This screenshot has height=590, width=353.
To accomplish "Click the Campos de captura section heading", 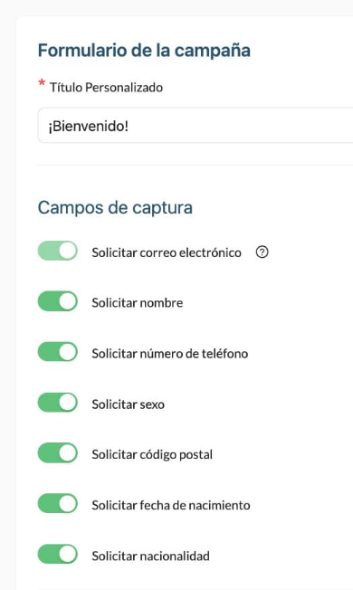I will click(115, 208).
